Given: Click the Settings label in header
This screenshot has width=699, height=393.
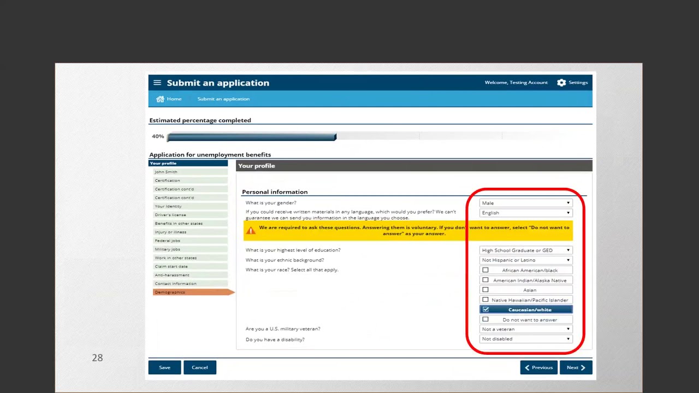Looking at the screenshot, I should (578, 82).
